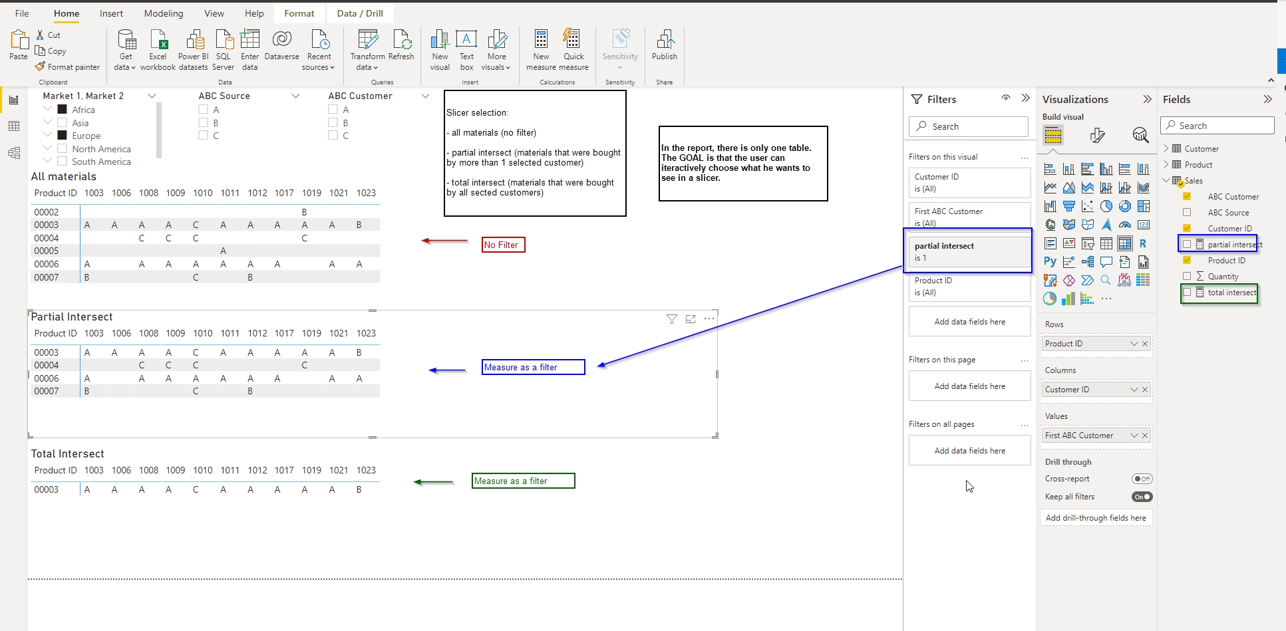Open Transform data

[367, 50]
